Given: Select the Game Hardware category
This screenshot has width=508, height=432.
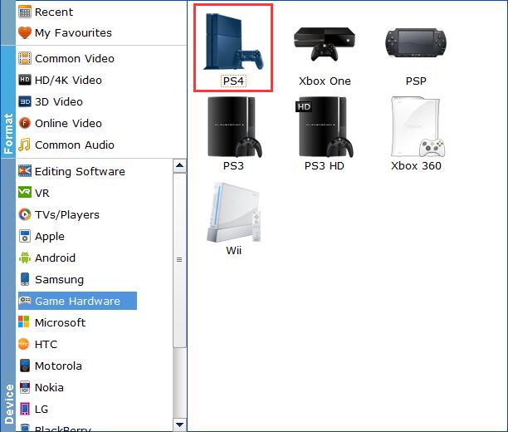Looking at the screenshot, I should (x=77, y=301).
